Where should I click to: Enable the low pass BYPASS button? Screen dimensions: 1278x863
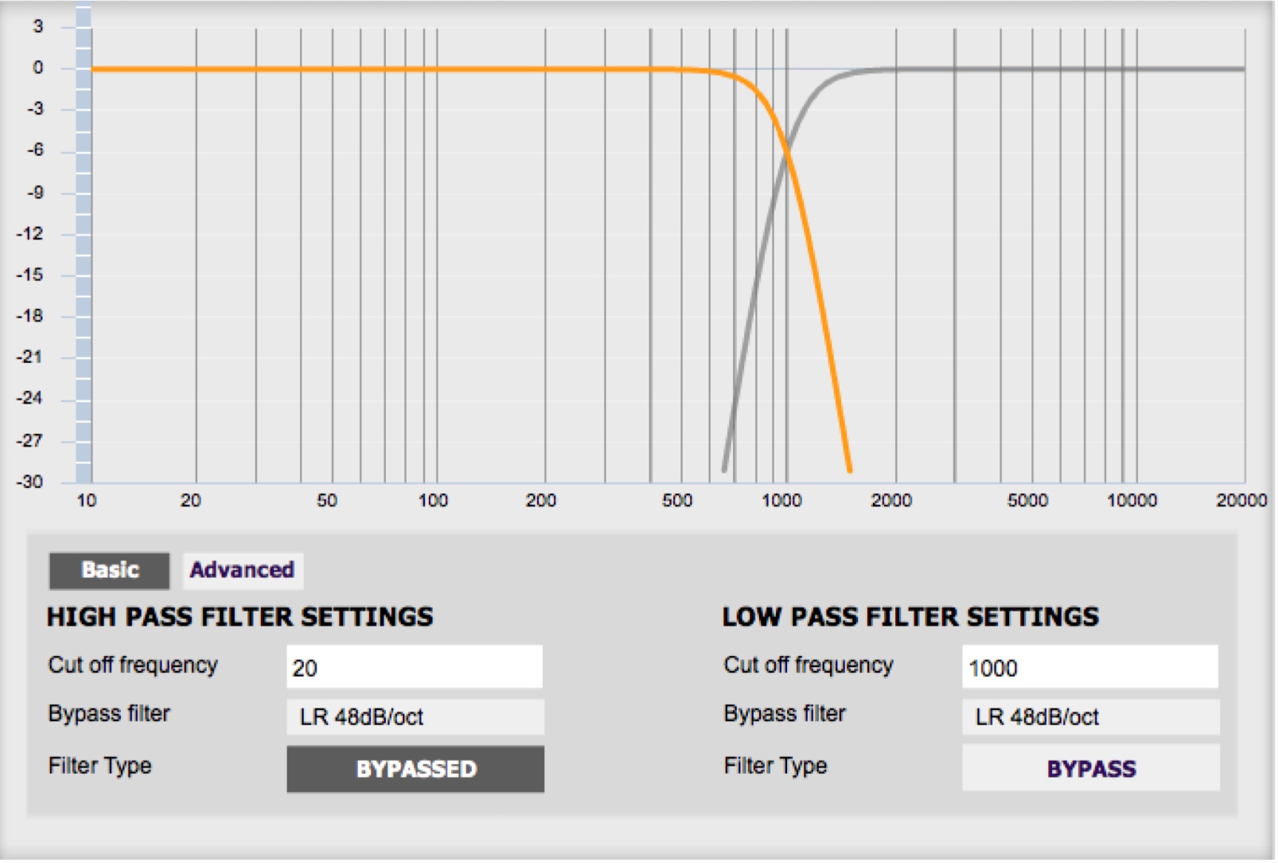pos(1089,768)
